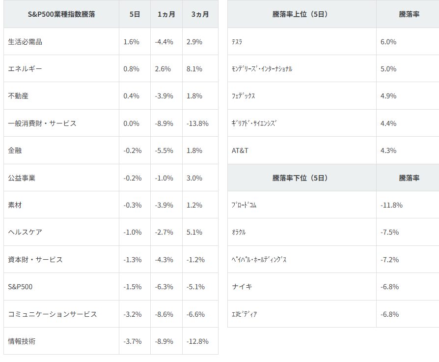Click the 一般消費財・サービス row label
This screenshot has height=362, width=439.
tap(42, 123)
